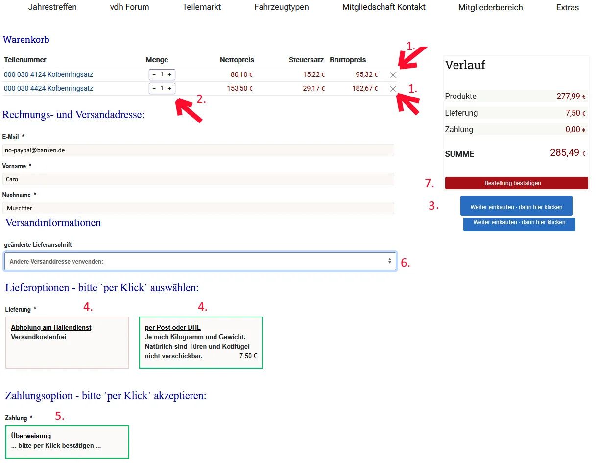The width and height of the screenshot is (598, 463).
Task: Open Mitgliederbereich in navigation
Action: coord(490,7)
